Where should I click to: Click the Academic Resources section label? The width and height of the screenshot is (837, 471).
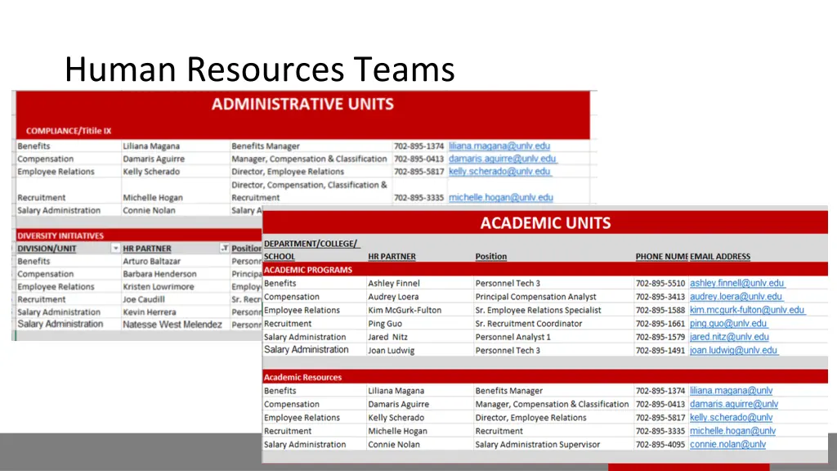302,377
